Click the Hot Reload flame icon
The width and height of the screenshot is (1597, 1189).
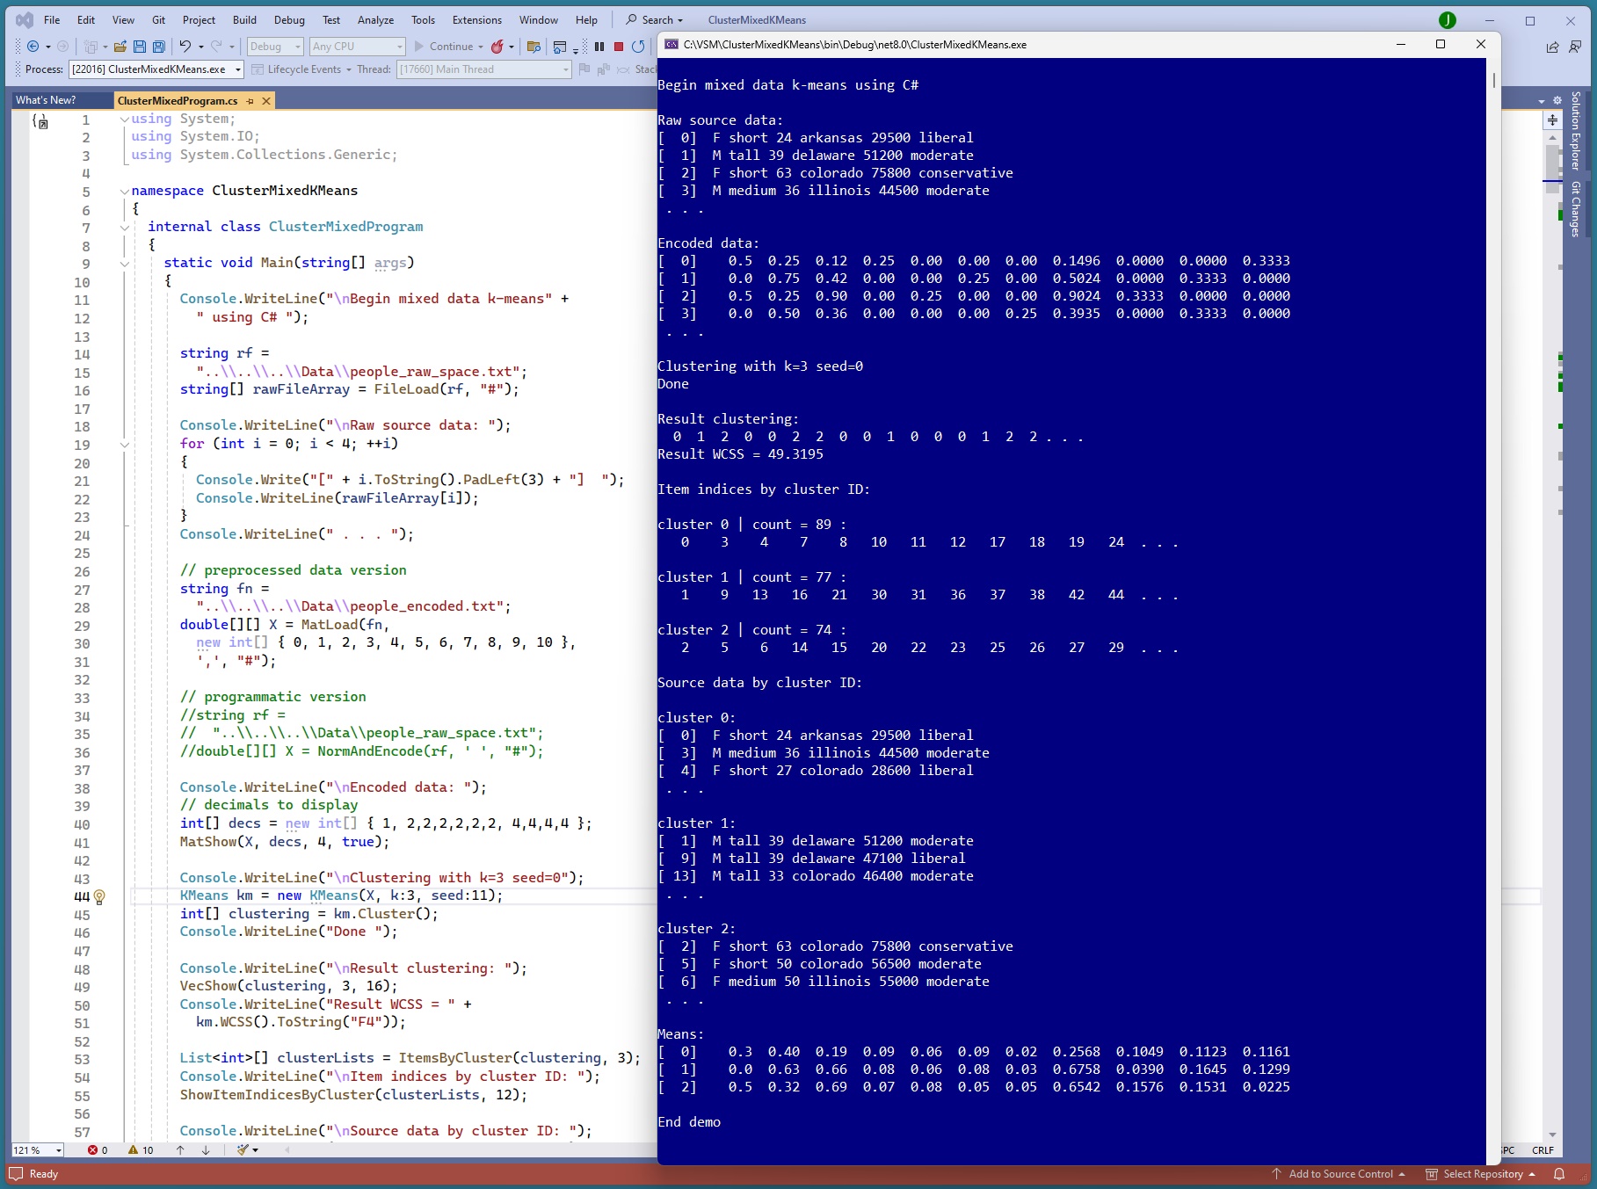click(x=497, y=47)
